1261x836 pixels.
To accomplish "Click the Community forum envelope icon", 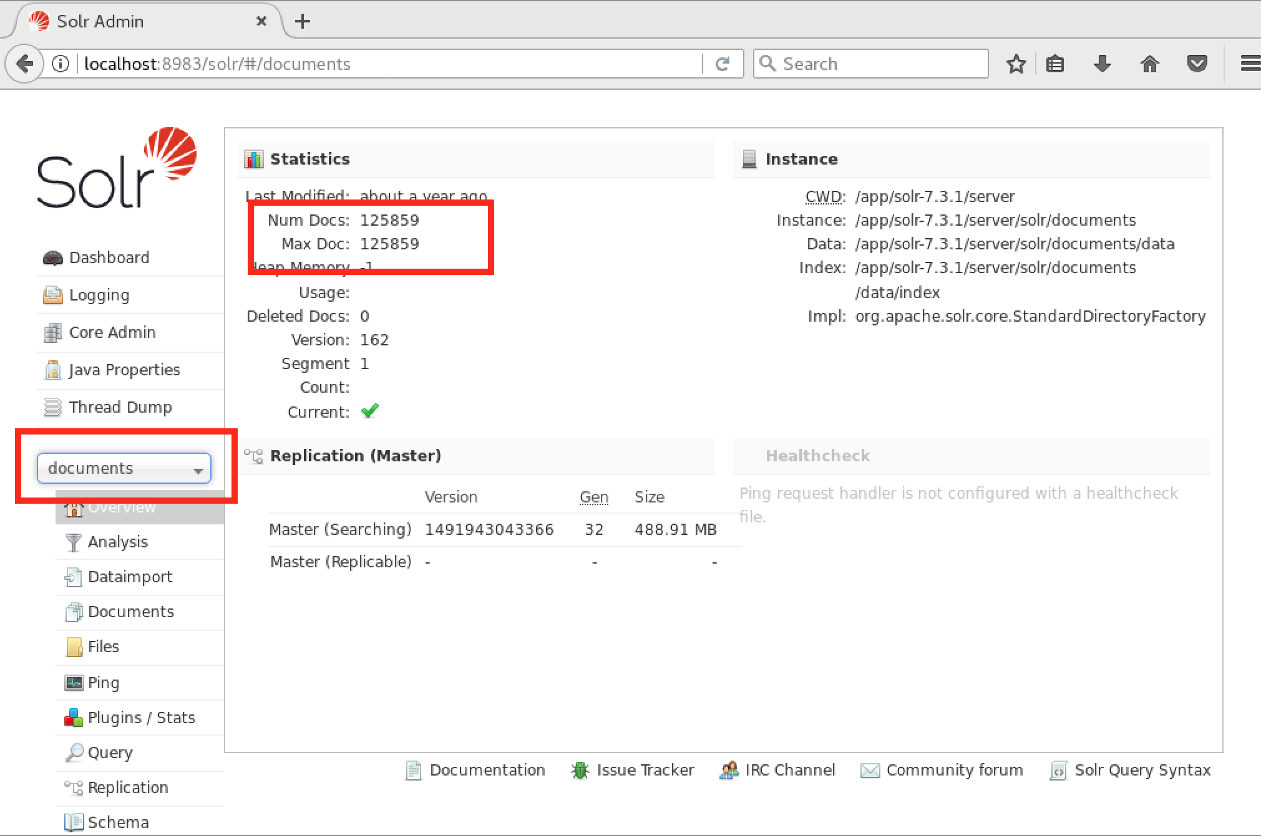I will 870,771.
